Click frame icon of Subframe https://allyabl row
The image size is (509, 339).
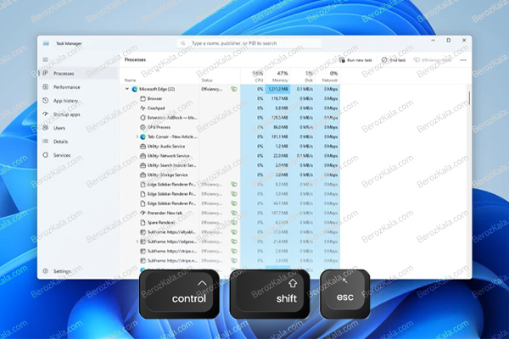point(143,232)
